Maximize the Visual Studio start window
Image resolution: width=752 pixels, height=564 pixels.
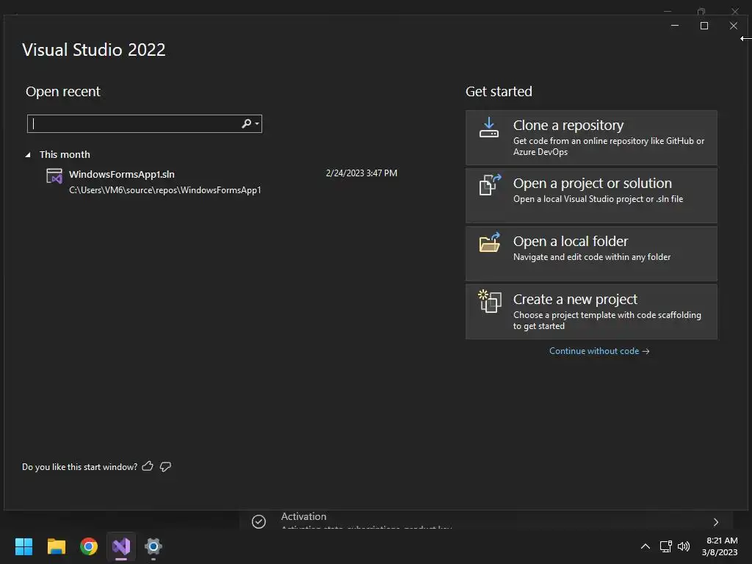click(704, 26)
